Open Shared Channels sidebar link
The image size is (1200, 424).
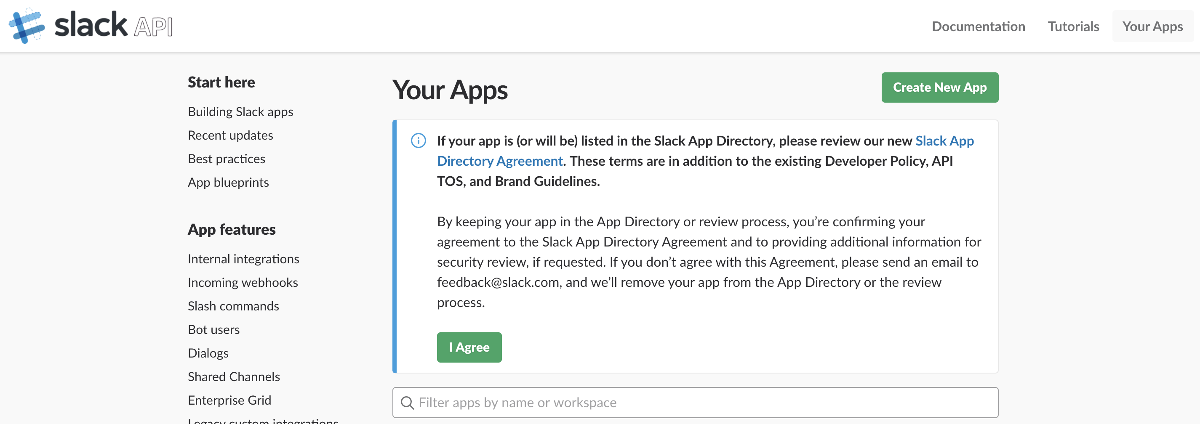point(234,376)
